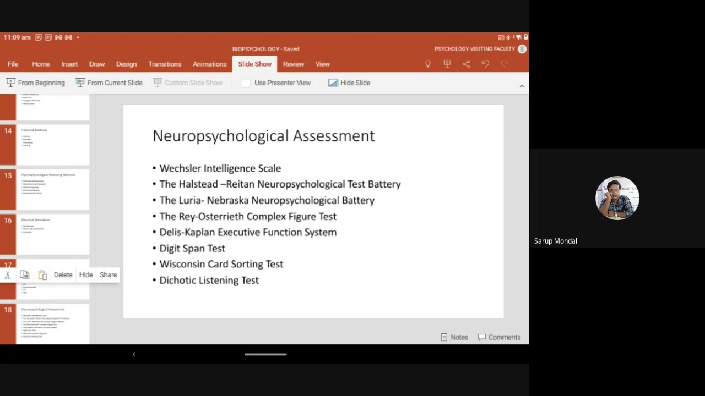
Task: Open Custom Slide Show option
Action: (188, 82)
